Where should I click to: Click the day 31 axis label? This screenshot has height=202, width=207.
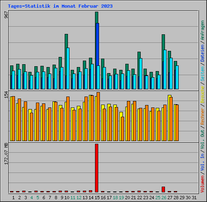tap(194, 198)
